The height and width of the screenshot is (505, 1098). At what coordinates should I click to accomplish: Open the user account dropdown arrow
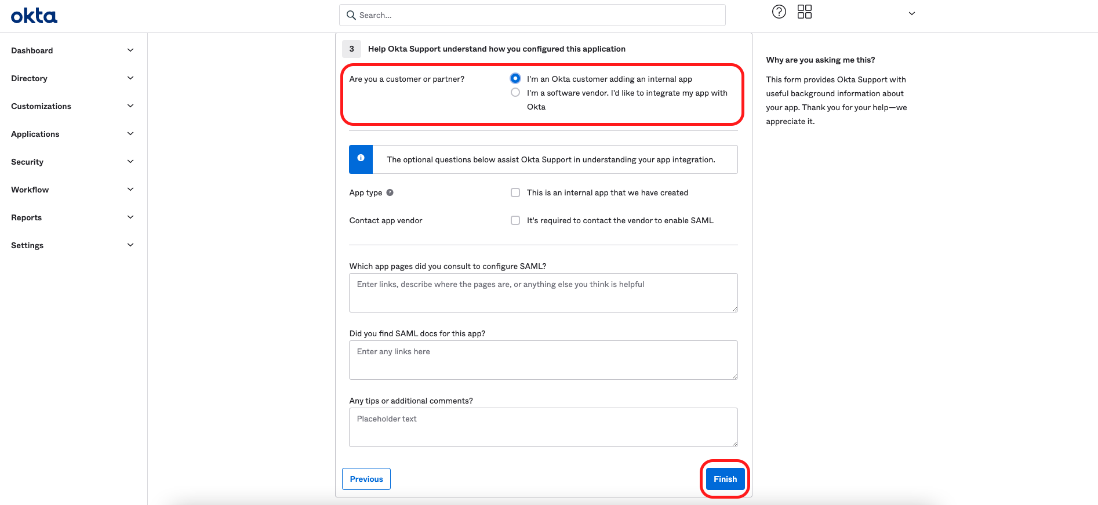[x=911, y=13]
